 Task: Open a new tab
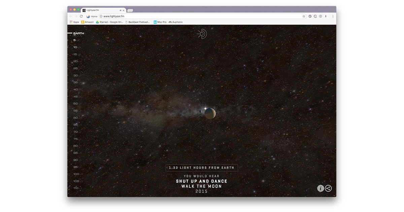130,10
